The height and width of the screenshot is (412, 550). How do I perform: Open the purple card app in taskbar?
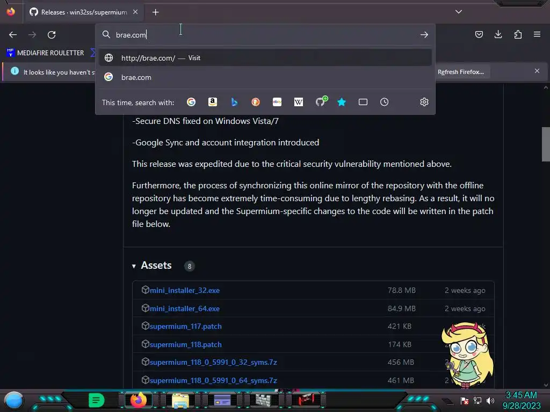tap(222, 400)
